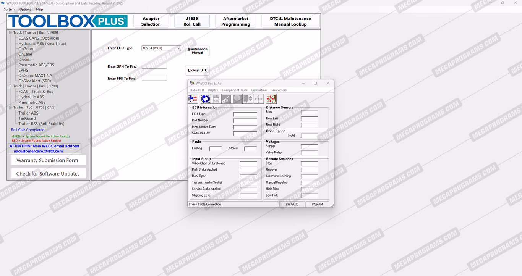Click the nacustomercare.zf@zf.com email address
This screenshot has height=276, width=522.
(38, 151)
